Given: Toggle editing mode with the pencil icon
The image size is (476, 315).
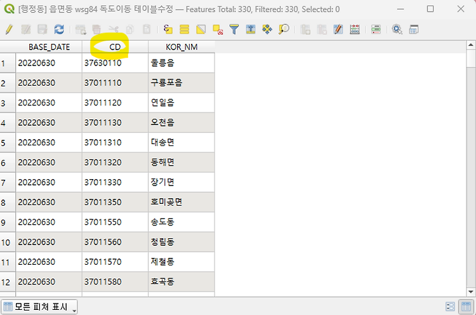Looking at the screenshot, I should click(x=9, y=29).
